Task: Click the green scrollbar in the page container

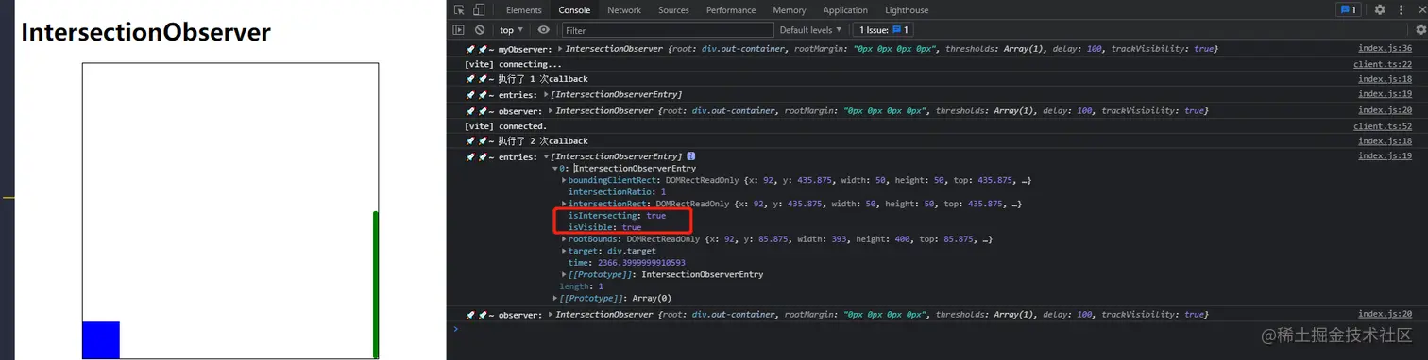Action: 376,285
